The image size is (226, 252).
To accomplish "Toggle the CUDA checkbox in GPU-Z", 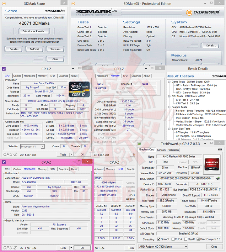I will tap(173, 239).
